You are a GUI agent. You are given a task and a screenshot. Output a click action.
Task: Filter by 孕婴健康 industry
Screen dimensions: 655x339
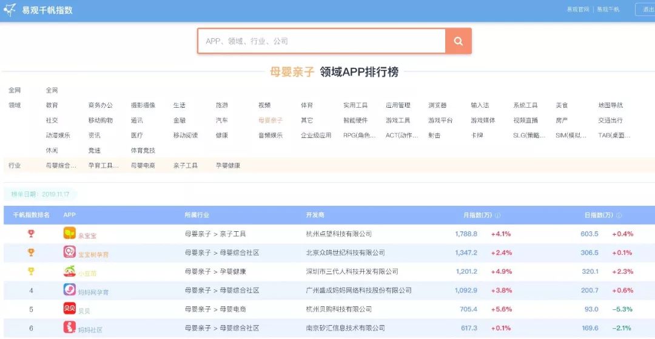(x=227, y=165)
